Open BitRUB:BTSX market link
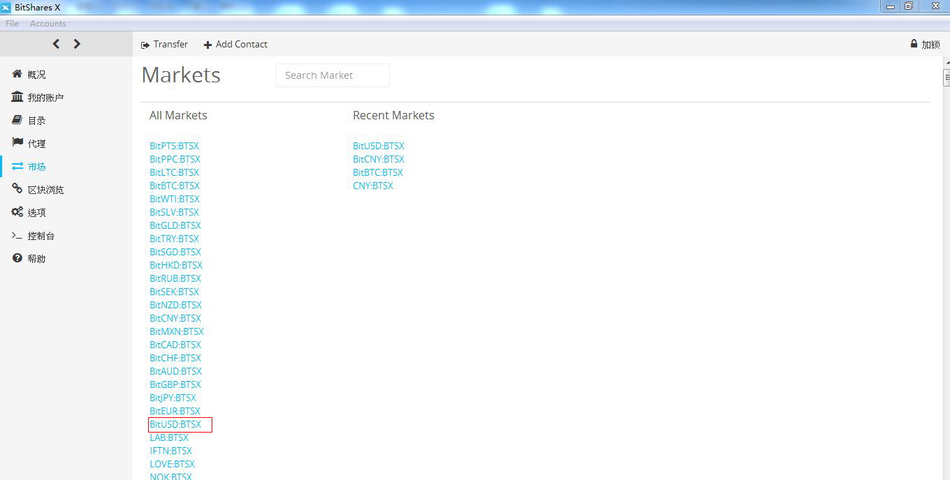Screen dimensions: 950x480 click(x=175, y=278)
